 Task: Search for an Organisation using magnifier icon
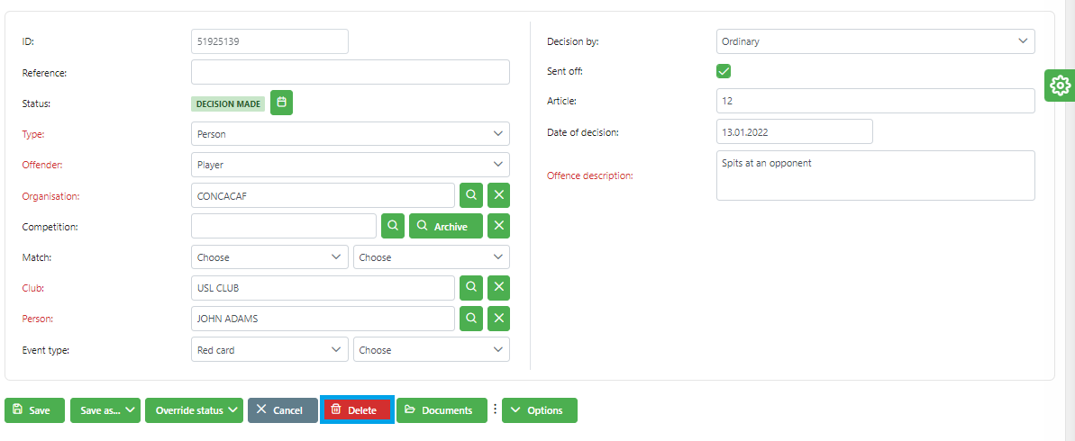click(x=469, y=195)
